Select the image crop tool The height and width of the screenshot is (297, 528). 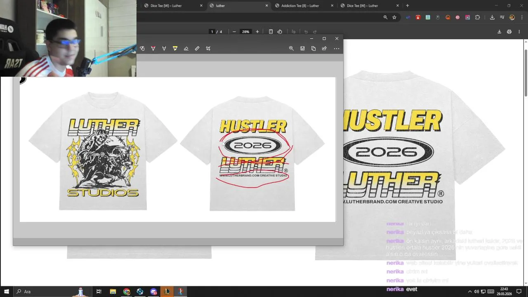[208, 48]
